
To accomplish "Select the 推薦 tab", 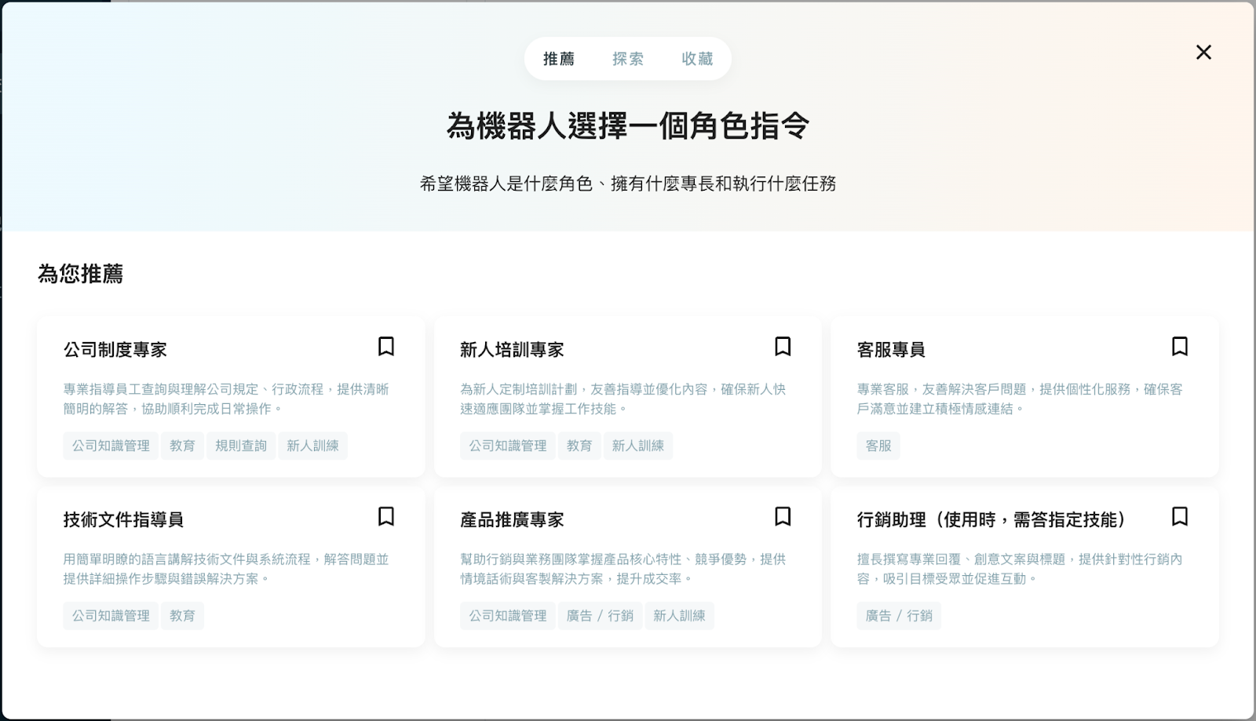I will coord(559,59).
